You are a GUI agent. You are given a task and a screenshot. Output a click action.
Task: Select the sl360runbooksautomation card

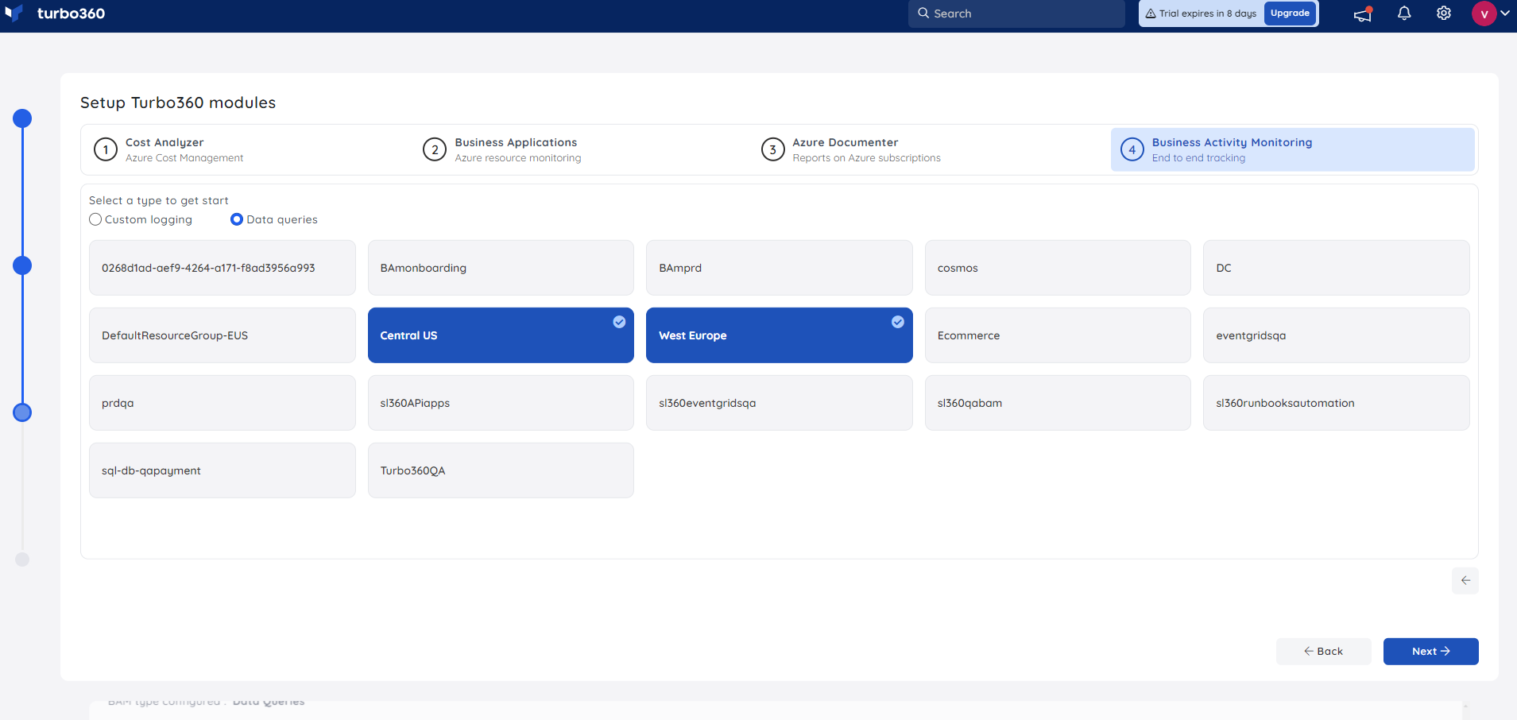click(x=1337, y=403)
